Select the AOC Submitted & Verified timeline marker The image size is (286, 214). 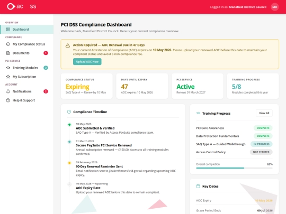click(69, 125)
